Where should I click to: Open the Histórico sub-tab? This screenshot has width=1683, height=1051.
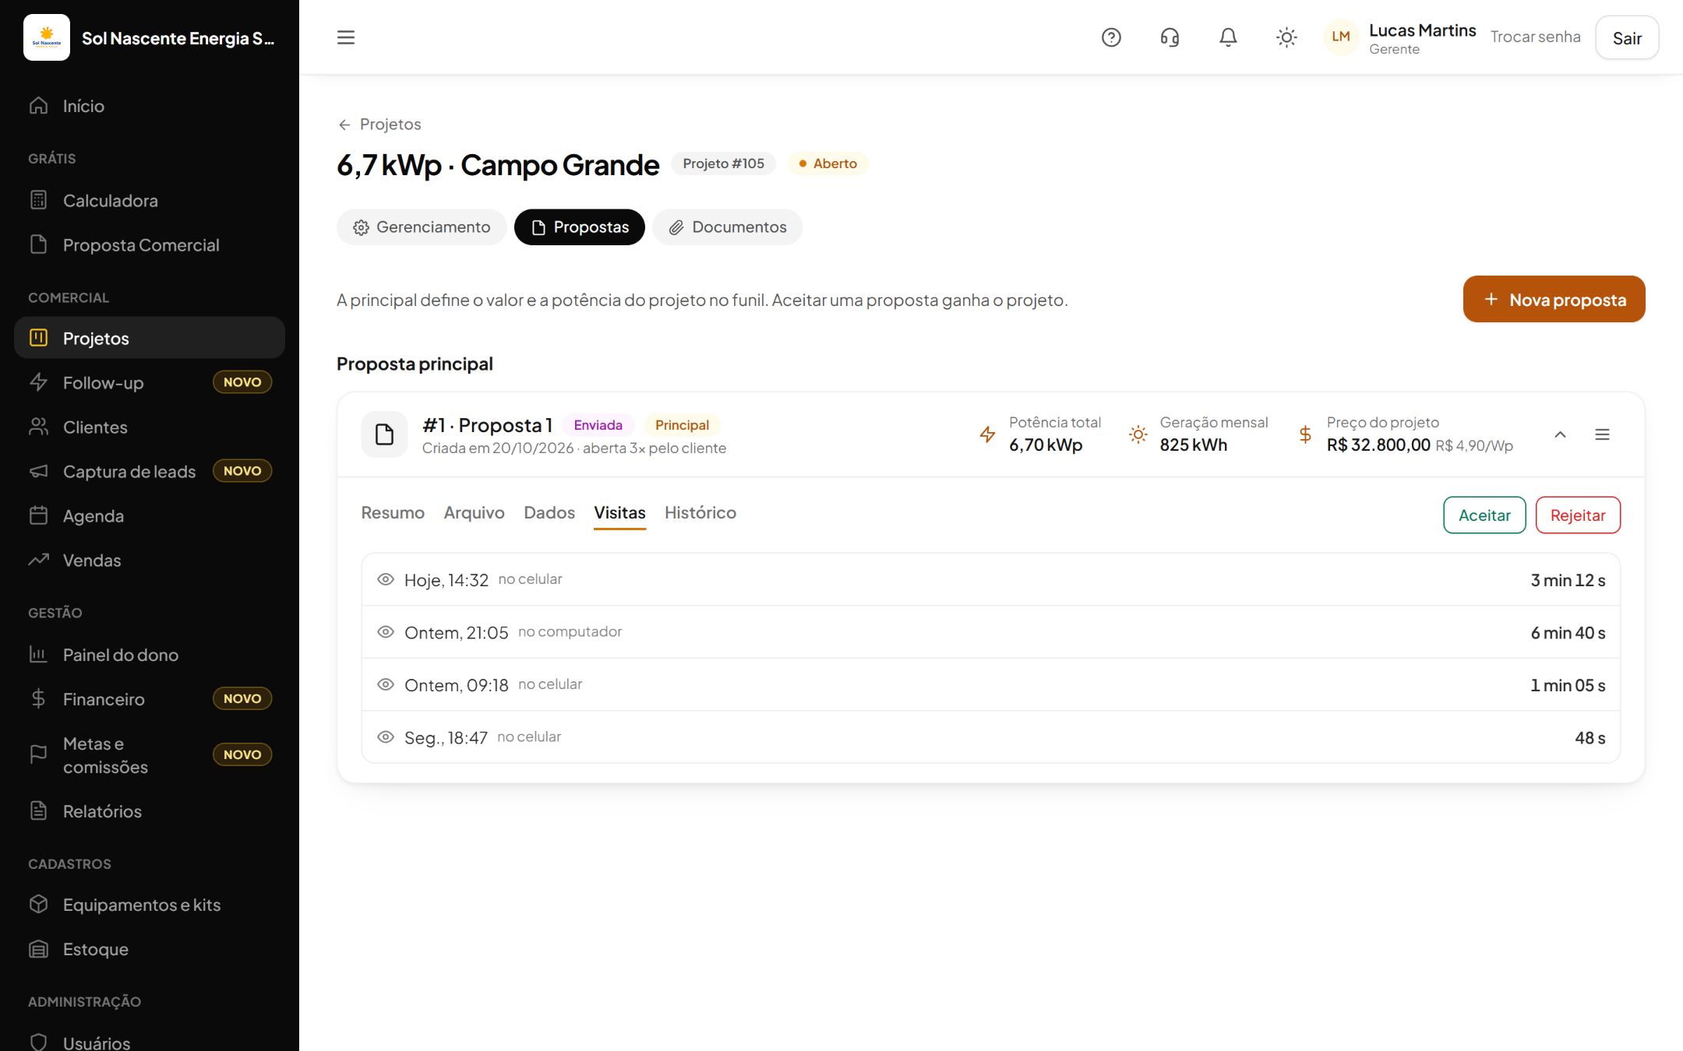click(700, 513)
